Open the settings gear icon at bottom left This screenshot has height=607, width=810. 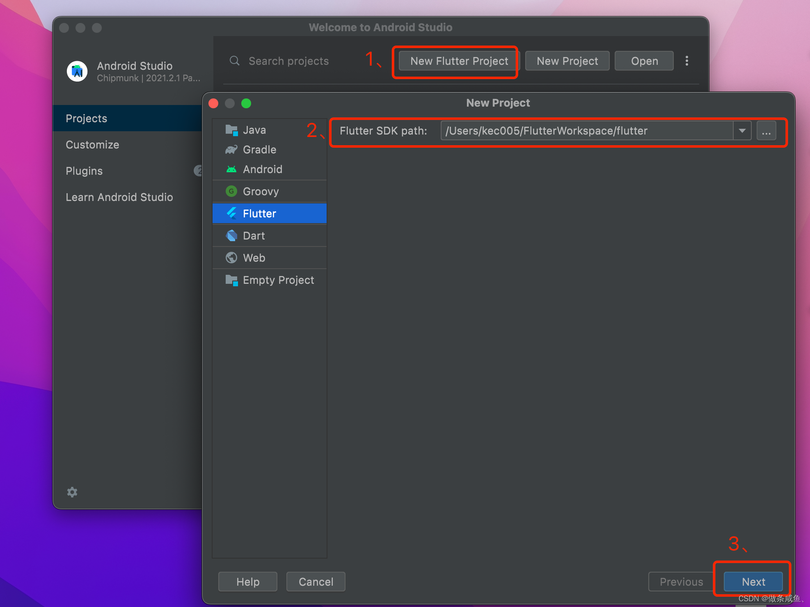click(72, 492)
